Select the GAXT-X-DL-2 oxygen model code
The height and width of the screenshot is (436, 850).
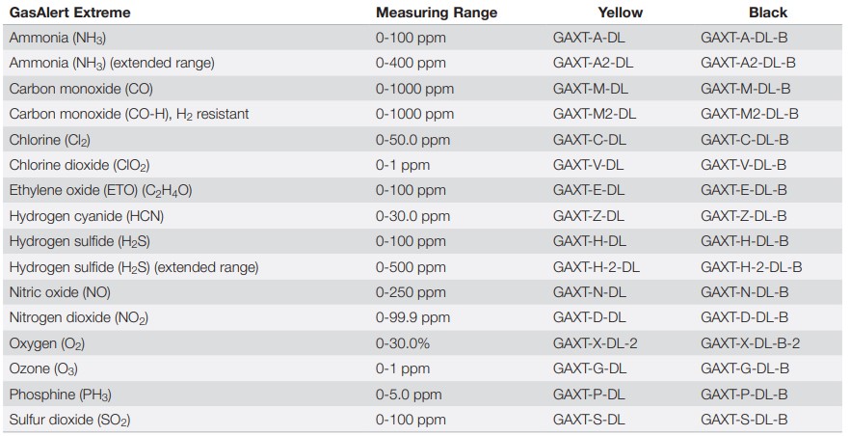[595, 343]
